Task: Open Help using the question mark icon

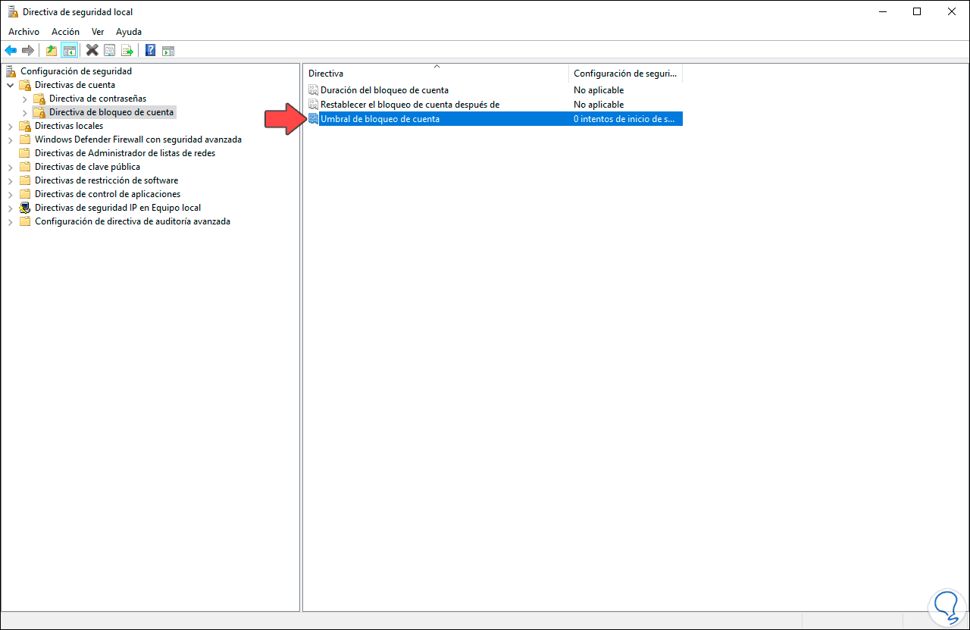Action: (x=149, y=50)
